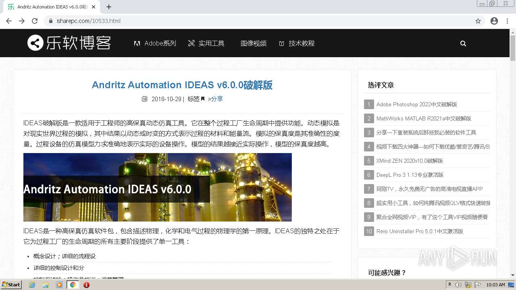Open the 图像视频 menu

point(254,43)
